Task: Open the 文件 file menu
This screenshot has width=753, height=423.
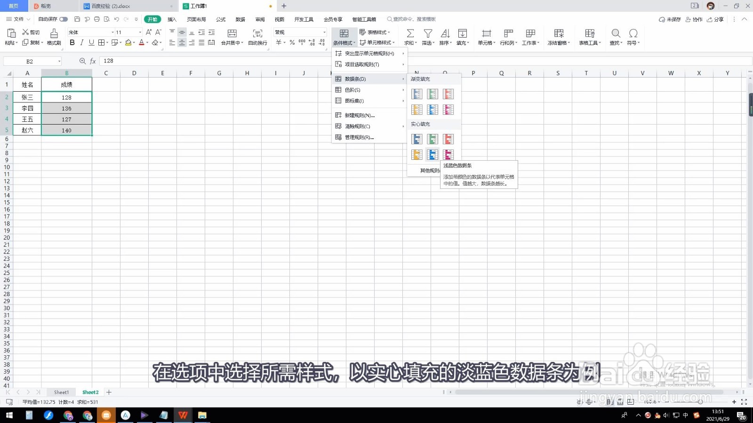Action: (x=18, y=19)
